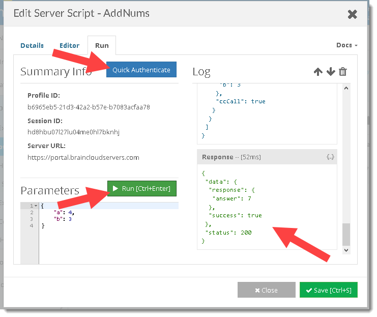This screenshot has width=377, height=317.
Task: Close the dialog with the X icon
Action: click(352, 14)
